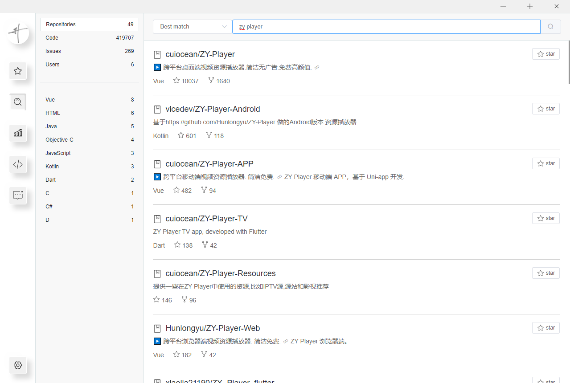Viewport: 570px width, 383px height.
Task: Filter results by Objective-C language
Action: 90,140
